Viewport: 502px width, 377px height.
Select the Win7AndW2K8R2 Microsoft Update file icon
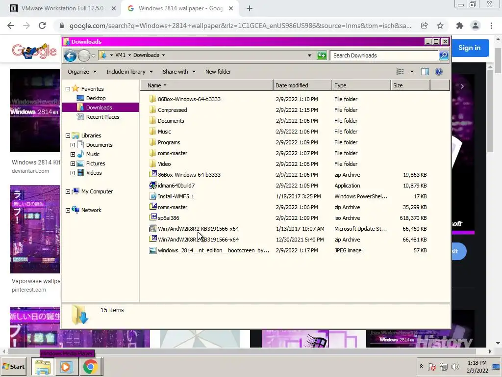coord(153,229)
